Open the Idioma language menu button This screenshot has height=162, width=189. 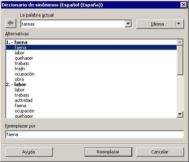(160, 24)
